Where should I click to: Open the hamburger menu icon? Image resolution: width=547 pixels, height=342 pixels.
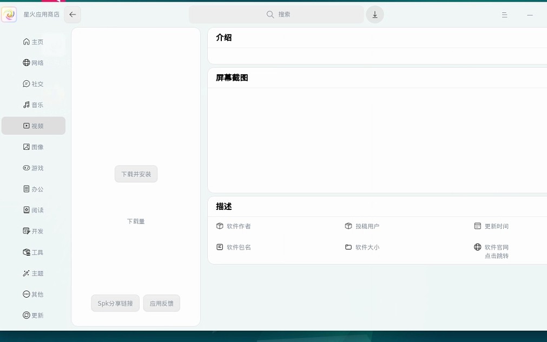504,15
